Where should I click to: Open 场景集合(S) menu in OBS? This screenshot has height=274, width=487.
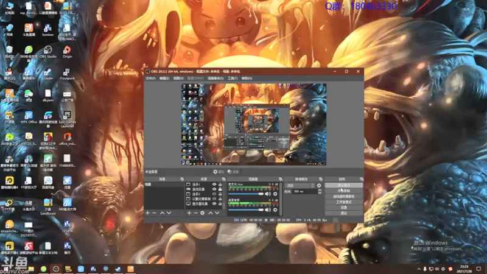tap(215, 79)
